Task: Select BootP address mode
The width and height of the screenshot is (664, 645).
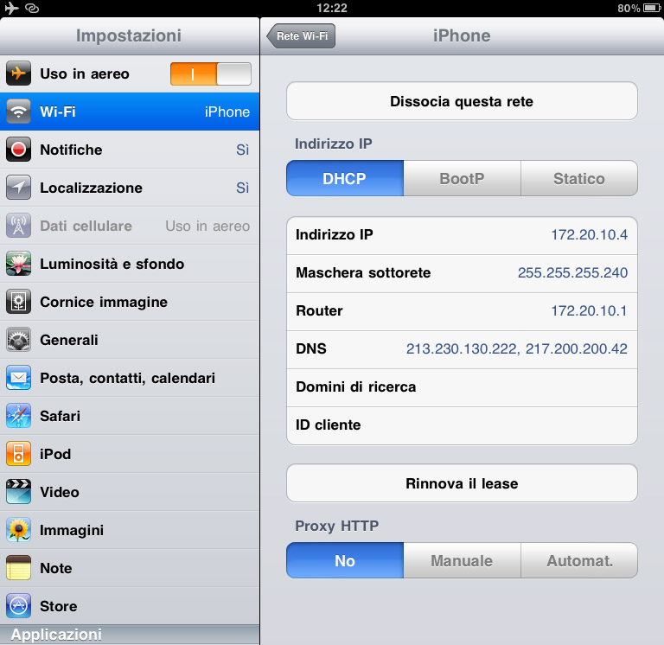Action: click(462, 178)
